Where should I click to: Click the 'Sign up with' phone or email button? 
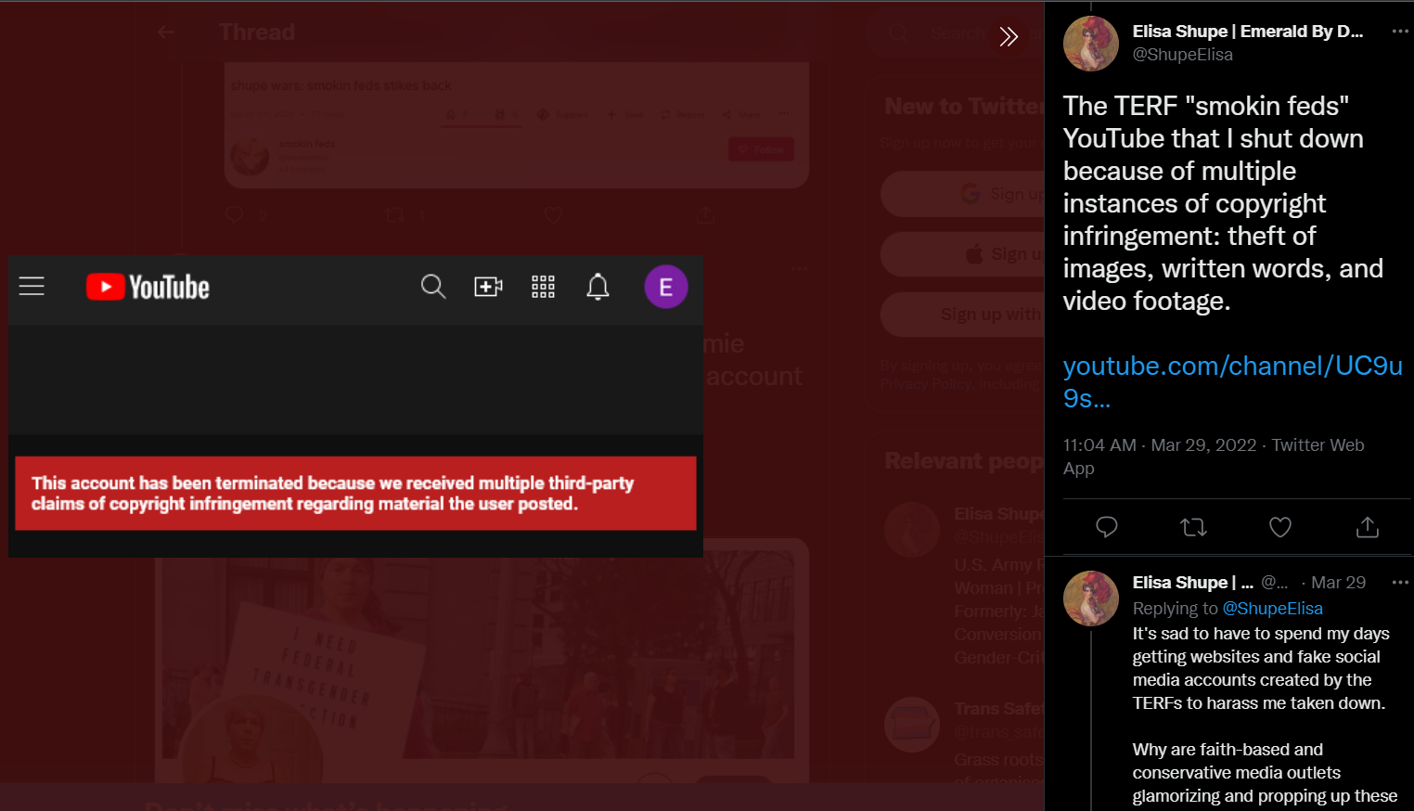click(x=963, y=315)
